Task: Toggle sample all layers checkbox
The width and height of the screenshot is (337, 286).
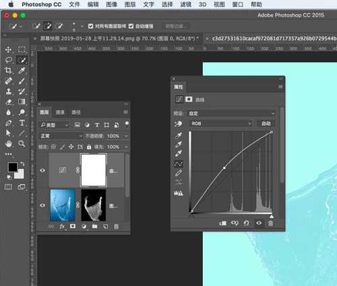Action: (x=90, y=26)
